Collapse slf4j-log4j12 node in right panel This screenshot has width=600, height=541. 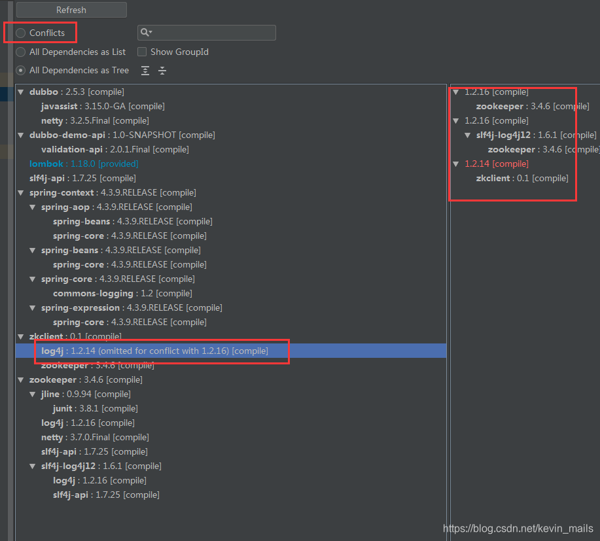click(468, 135)
